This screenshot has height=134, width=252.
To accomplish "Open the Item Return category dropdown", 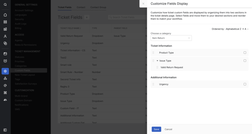I will coord(171,38).
